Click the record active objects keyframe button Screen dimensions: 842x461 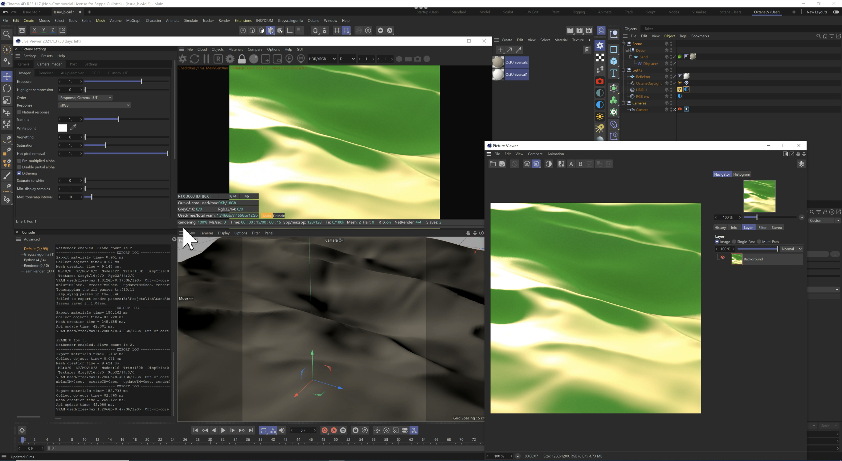click(325, 430)
